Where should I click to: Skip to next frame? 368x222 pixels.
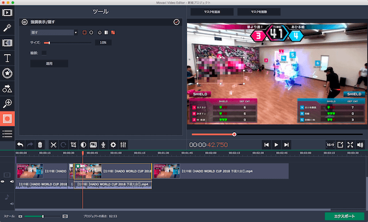pos(286,145)
